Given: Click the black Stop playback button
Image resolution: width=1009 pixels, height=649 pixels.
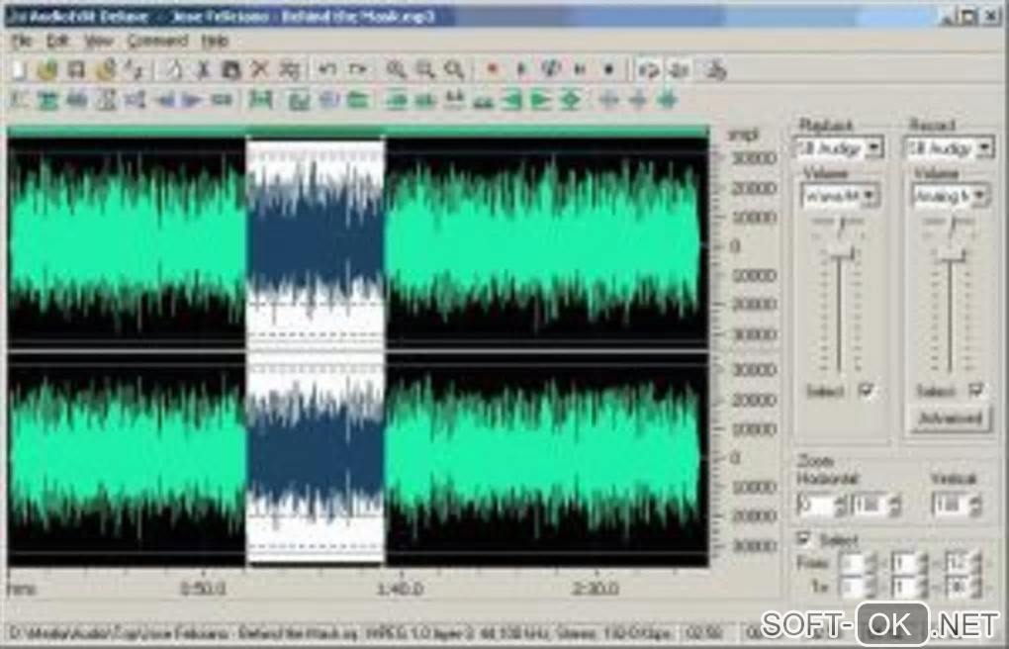Looking at the screenshot, I should tap(608, 69).
